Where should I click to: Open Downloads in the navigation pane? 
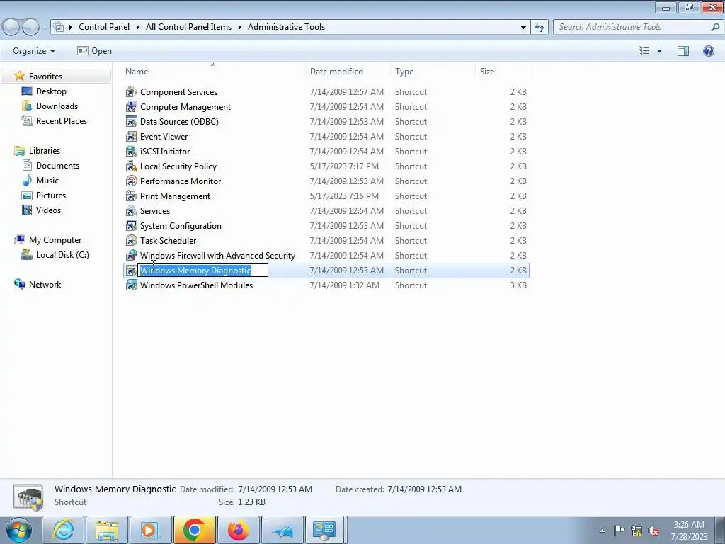click(x=57, y=106)
